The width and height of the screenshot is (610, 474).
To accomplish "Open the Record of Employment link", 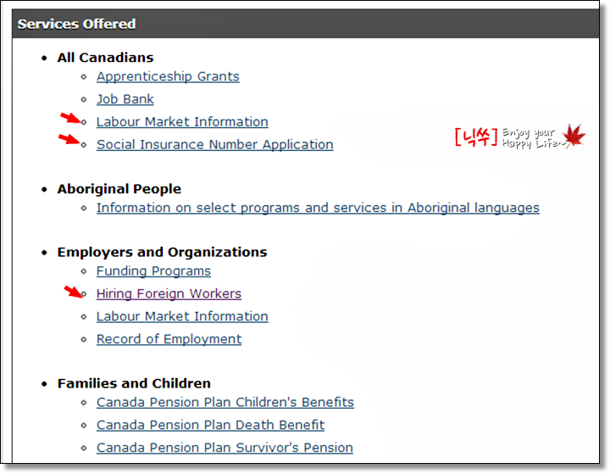I will tap(169, 339).
